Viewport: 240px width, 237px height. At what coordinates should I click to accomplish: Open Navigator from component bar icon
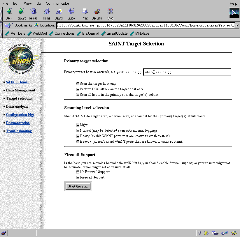click(206, 233)
